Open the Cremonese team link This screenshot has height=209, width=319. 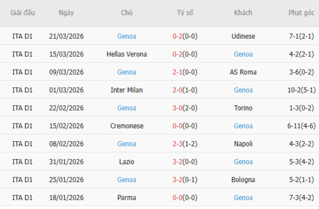(127, 126)
